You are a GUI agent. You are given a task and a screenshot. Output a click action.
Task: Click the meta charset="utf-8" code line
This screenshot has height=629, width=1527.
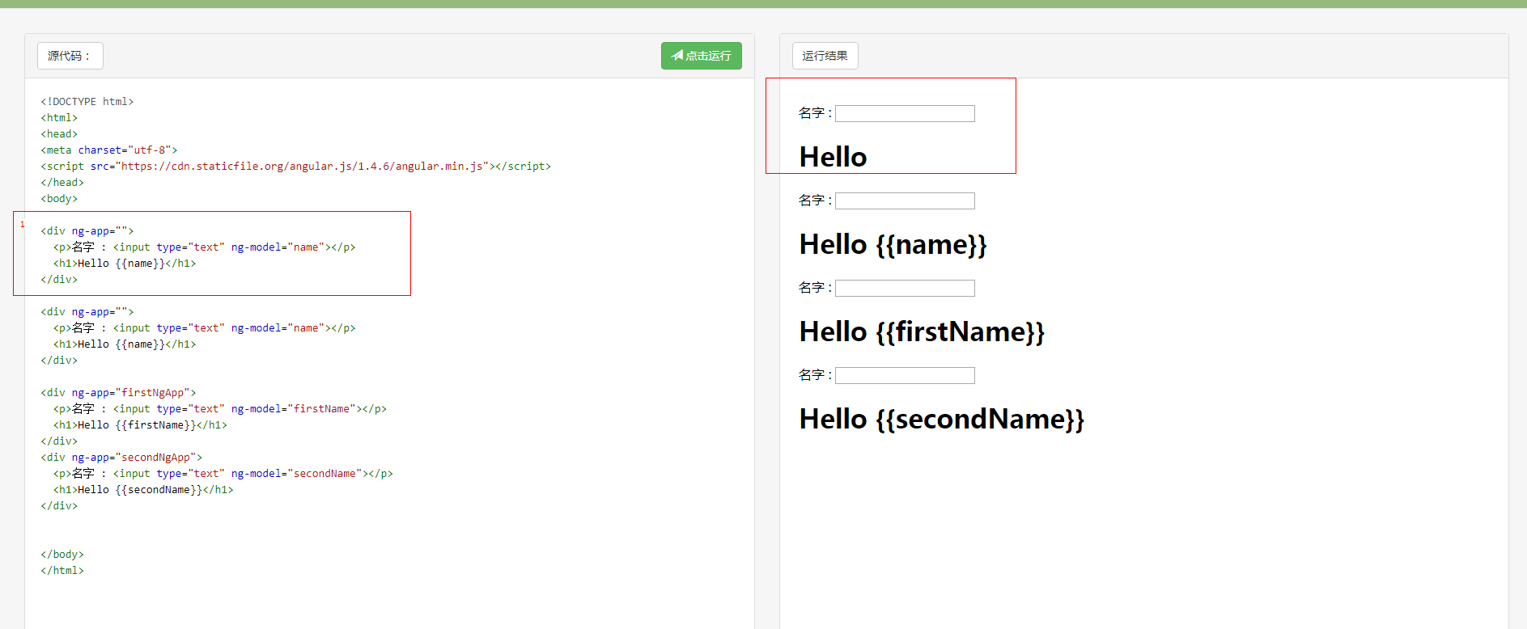[109, 150]
